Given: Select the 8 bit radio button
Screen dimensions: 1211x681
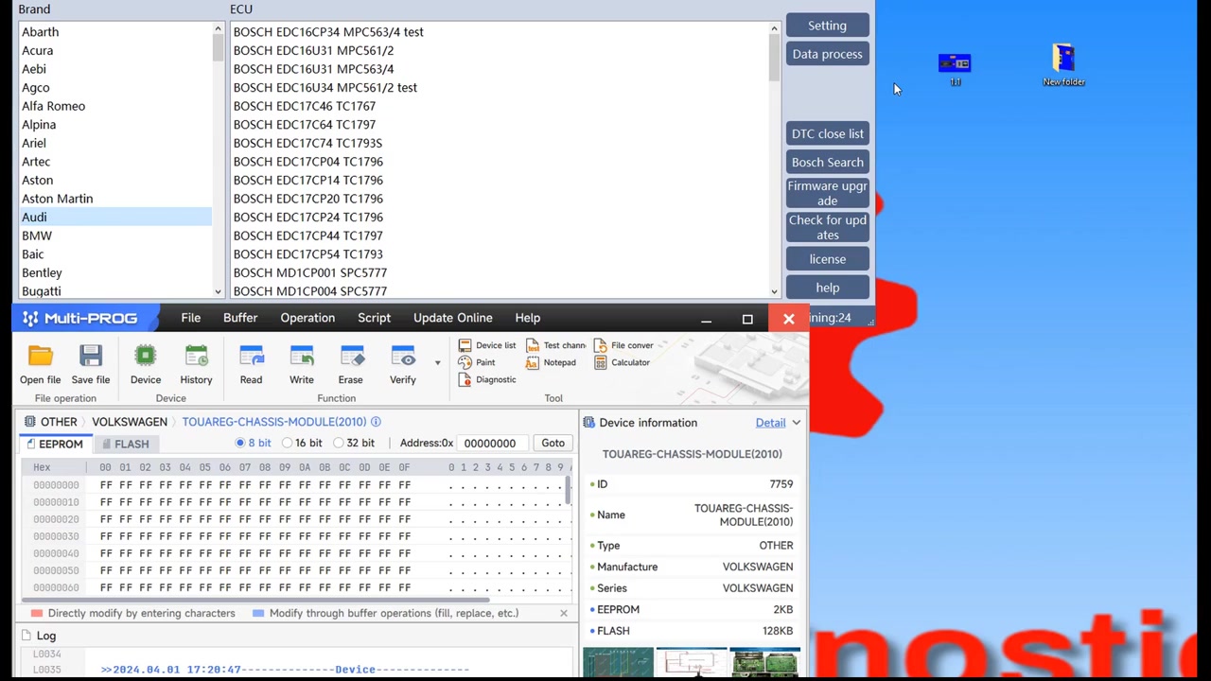Looking at the screenshot, I should pos(239,443).
